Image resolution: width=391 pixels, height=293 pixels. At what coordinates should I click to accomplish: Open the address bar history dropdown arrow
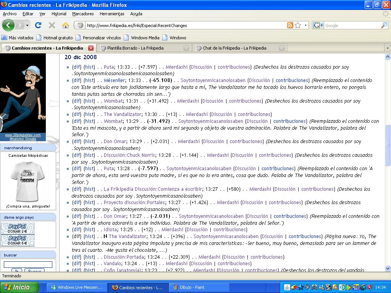[305, 26]
